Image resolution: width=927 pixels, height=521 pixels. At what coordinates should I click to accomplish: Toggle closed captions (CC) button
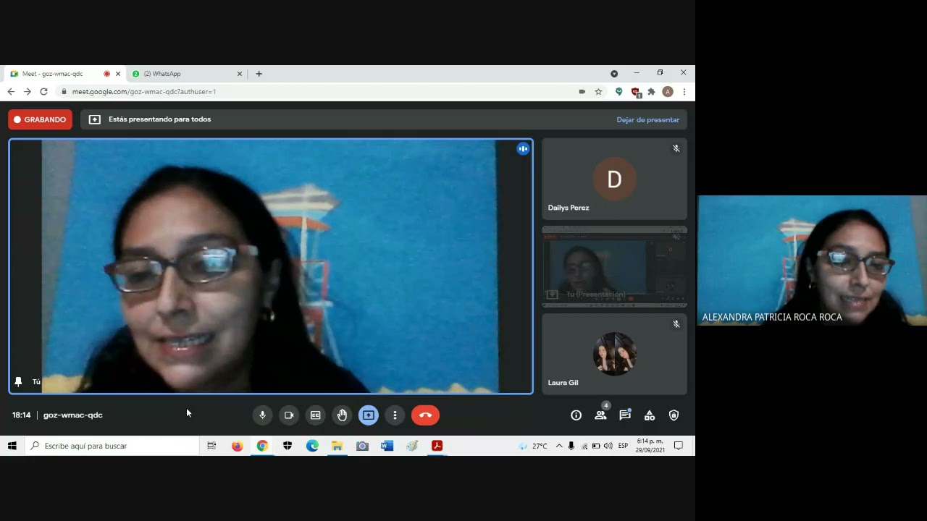point(316,415)
